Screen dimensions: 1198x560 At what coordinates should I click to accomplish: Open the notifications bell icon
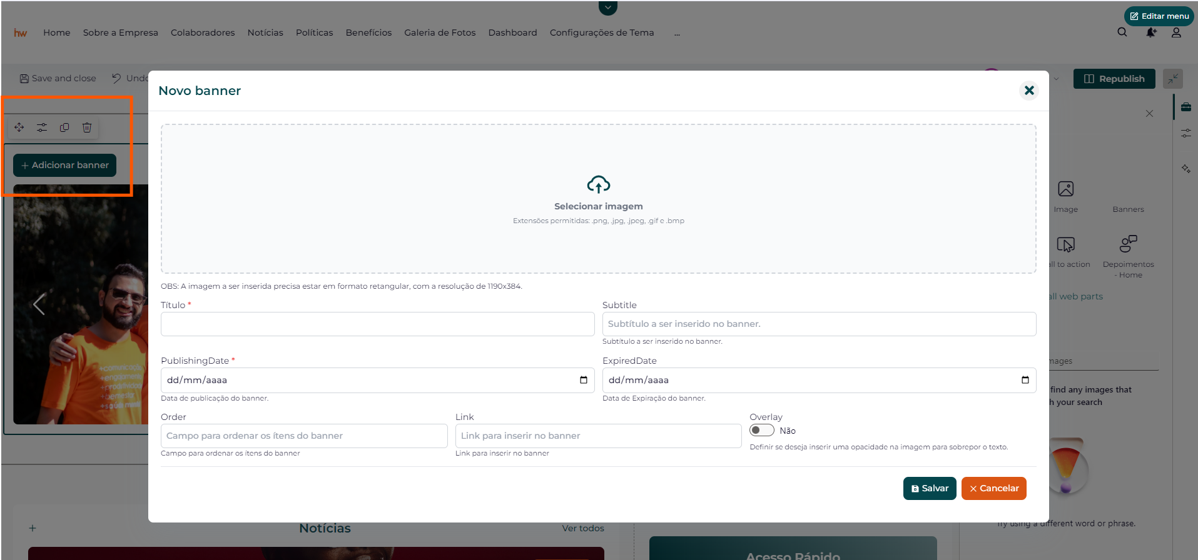(1150, 32)
